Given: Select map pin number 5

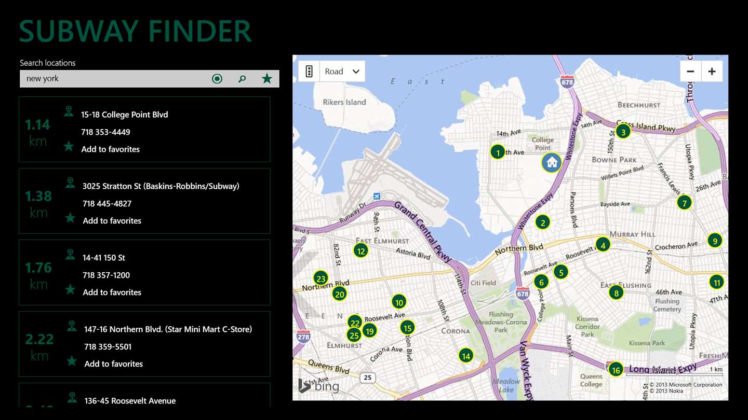Looking at the screenshot, I should (561, 272).
